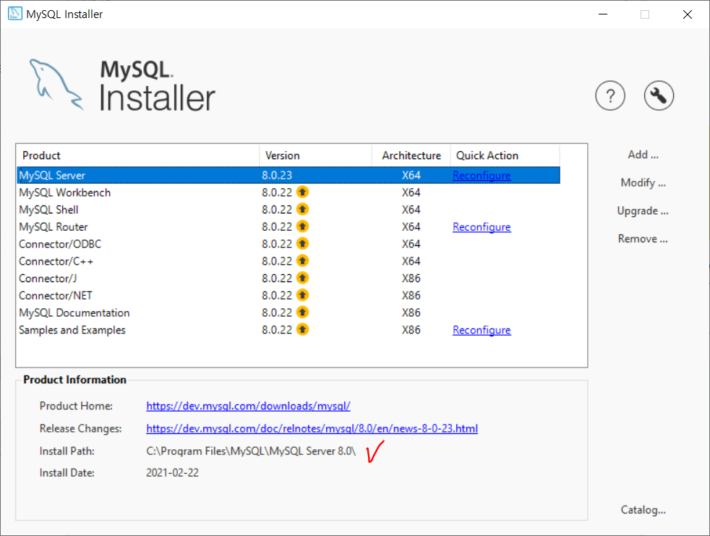Click the upgrade arrow icon for Connector/C++
710x536 pixels.
pyautogui.click(x=302, y=261)
